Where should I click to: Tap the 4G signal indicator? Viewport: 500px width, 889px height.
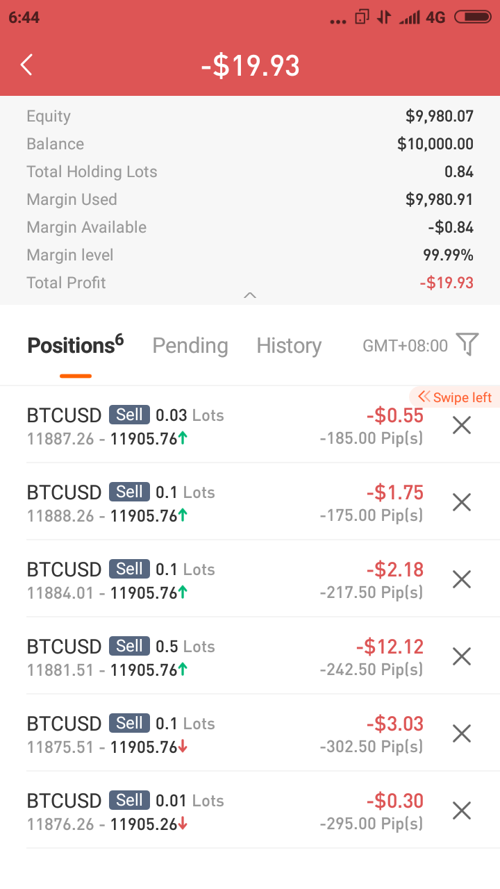click(x=435, y=17)
